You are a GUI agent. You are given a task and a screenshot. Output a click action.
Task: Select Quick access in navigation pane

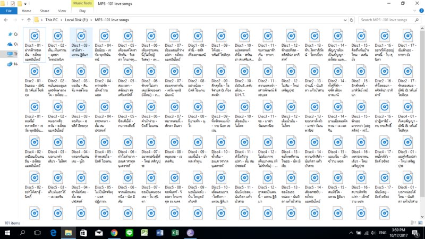12,34
